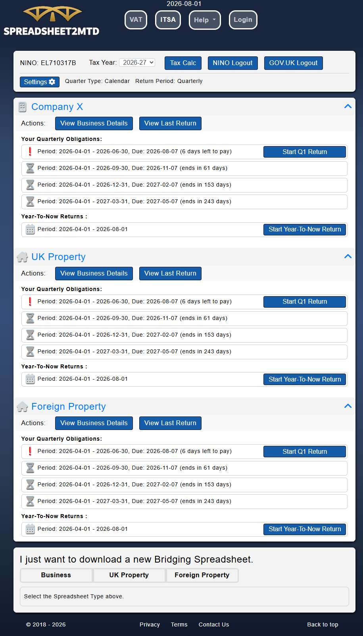Image resolution: width=363 pixels, height=636 pixels.
Task: Click the Login nav button
Action: point(243,20)
